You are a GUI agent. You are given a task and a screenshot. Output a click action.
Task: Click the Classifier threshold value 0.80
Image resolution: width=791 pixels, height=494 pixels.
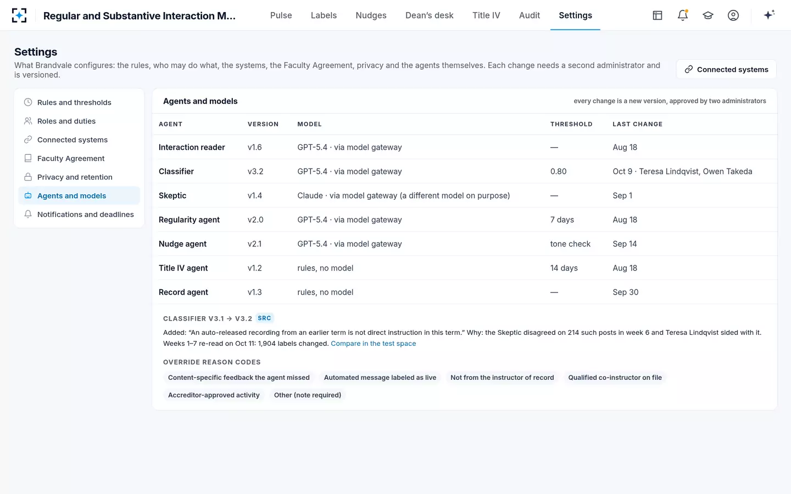(x=558, y=171)
